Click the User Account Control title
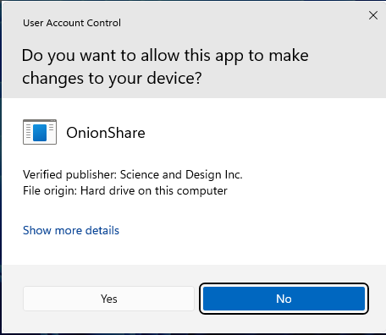Image resolution: width=386 pixels, height=335 pixels. [72, 23]
